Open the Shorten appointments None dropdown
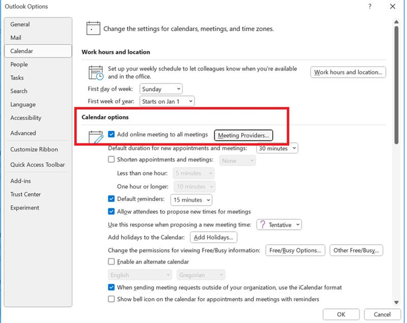 coord(238,161)
